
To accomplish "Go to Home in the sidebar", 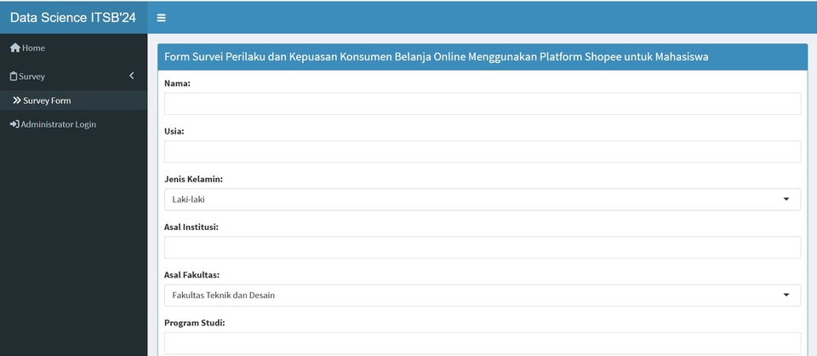I will point(34,48).
